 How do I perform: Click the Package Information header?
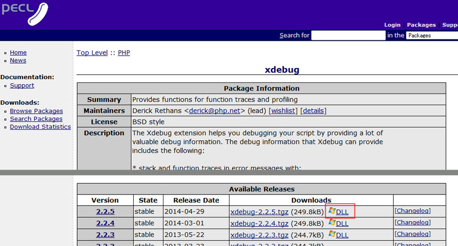pyautogui.click(x=261, y=88)
